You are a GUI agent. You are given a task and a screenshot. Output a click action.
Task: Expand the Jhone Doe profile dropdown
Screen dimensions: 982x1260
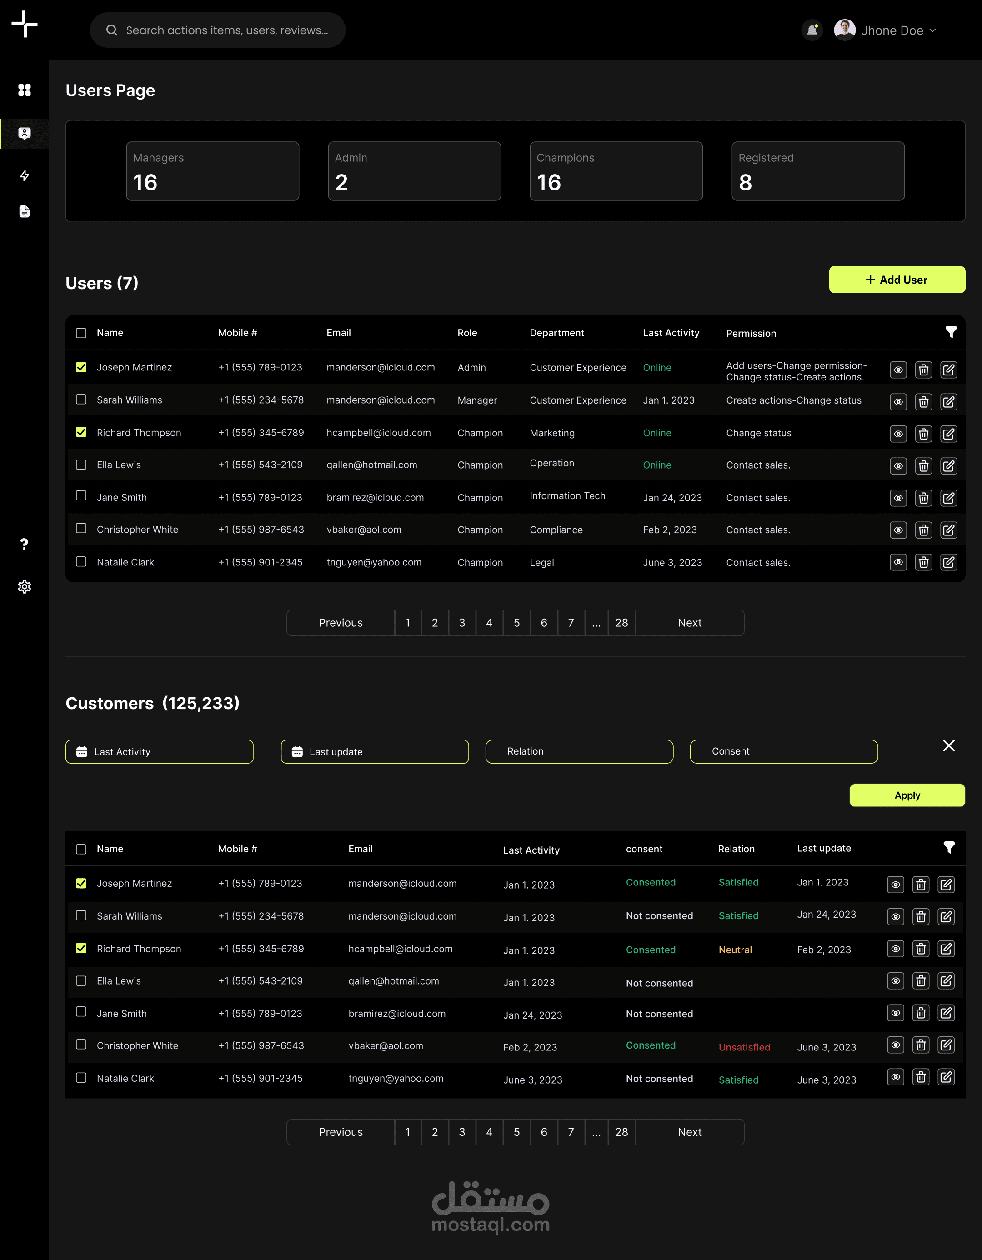[932, 30]
